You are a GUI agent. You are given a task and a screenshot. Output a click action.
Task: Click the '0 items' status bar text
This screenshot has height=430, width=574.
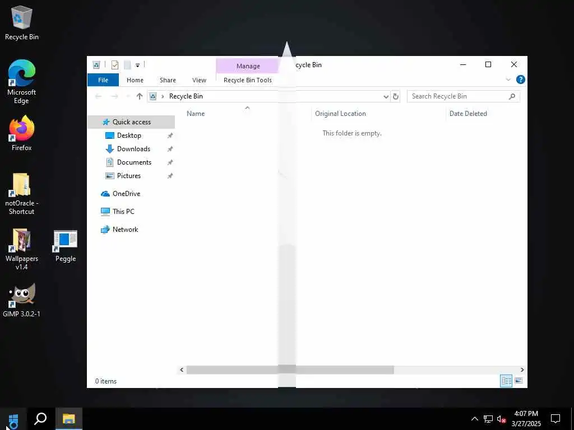click(x=106, y=381)
